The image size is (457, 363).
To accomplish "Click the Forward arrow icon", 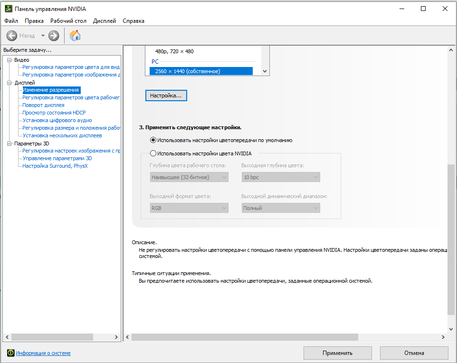I will (54, 36).
